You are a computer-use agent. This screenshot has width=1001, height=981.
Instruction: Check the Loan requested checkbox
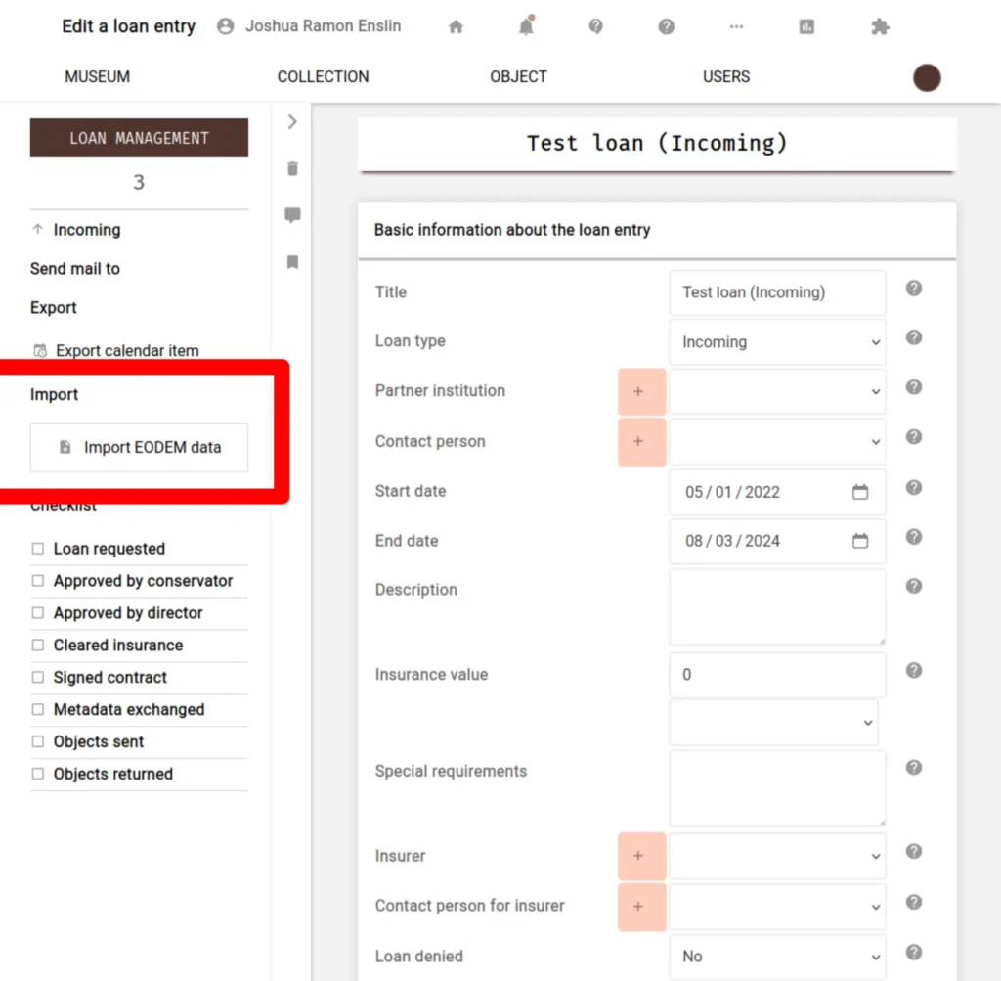pos(38,549)
